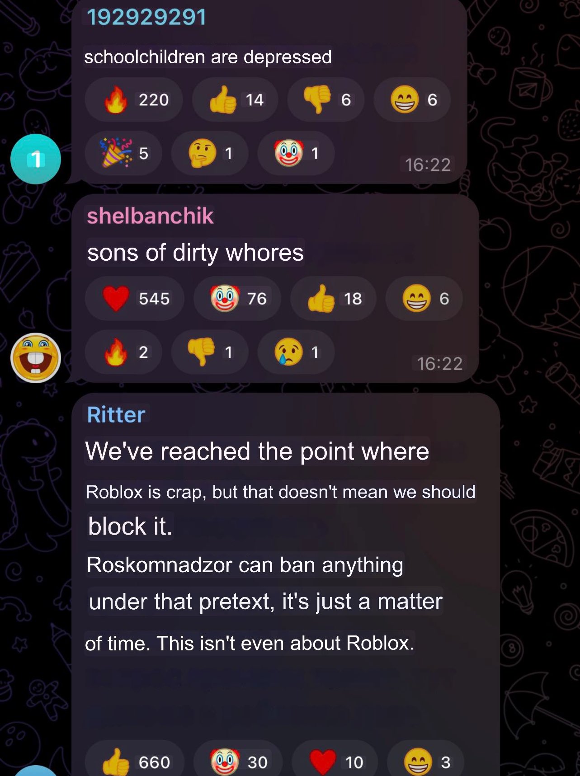Screen dimensions: 580x776
Task: Tap the clown reaction showing 76
Action: [237, 298]
